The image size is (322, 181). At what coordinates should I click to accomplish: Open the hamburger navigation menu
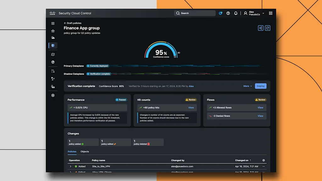point(53,23)
